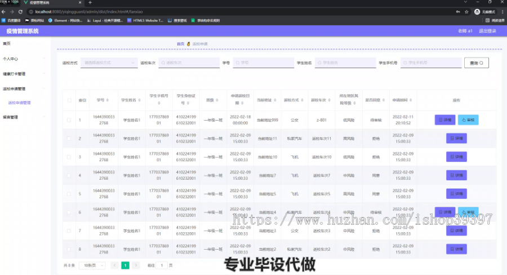Click the jump-to-page number input
The height and width of the screenshot is (275, 507).
click(x=162, y=265)
